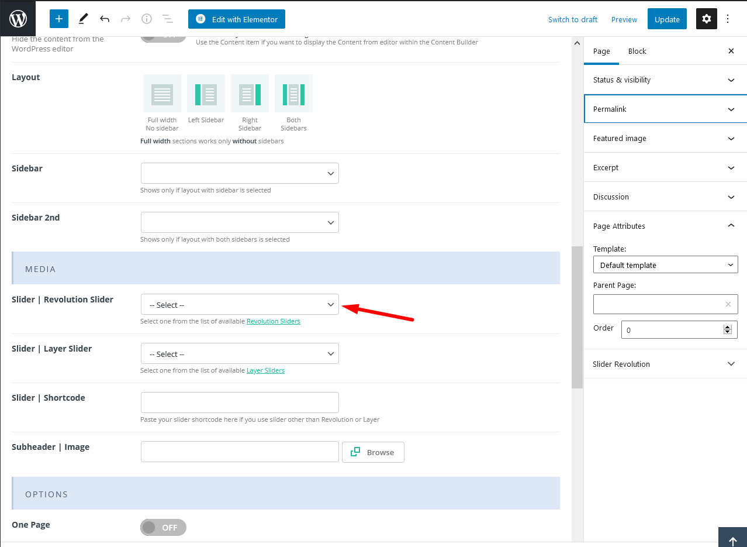Click Switch to draft

[x=573, y=19]
